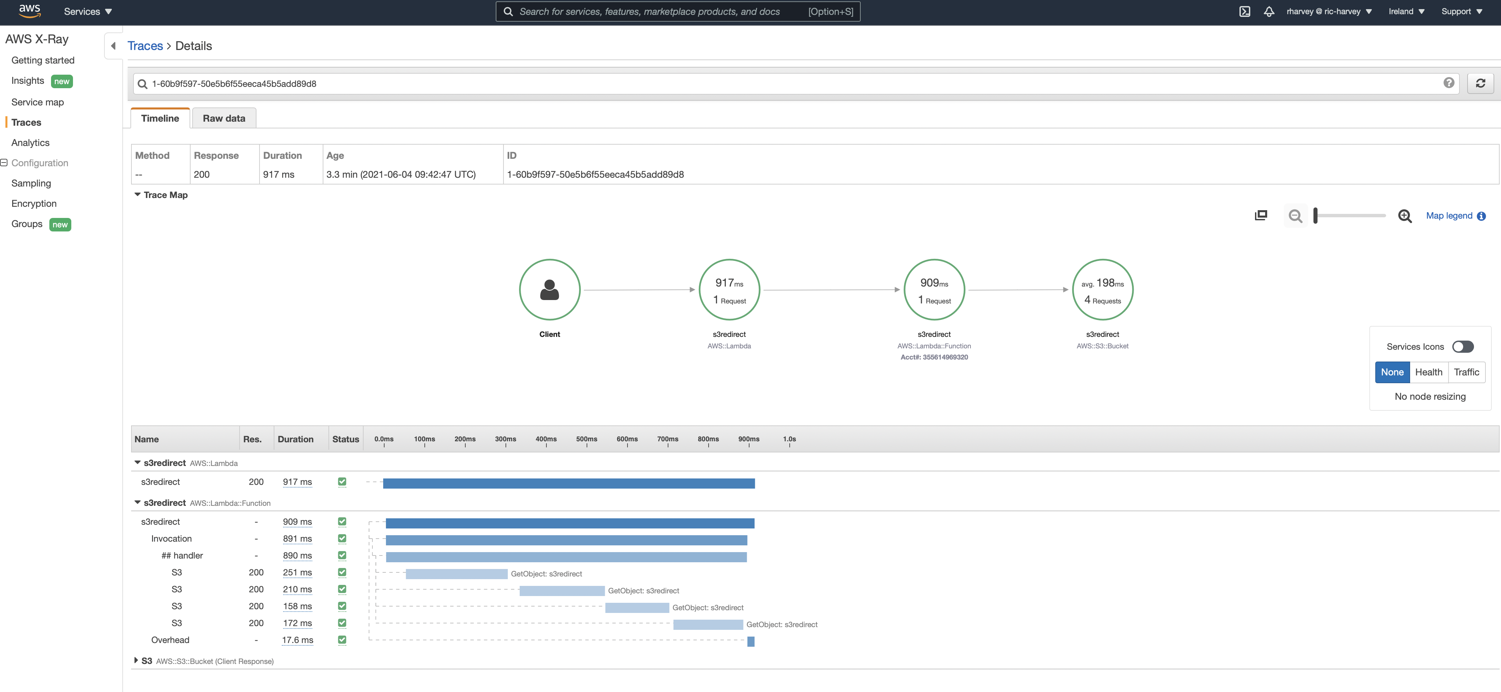Click the zoom out magnifier on trace map

click(x=1295, y=216)
